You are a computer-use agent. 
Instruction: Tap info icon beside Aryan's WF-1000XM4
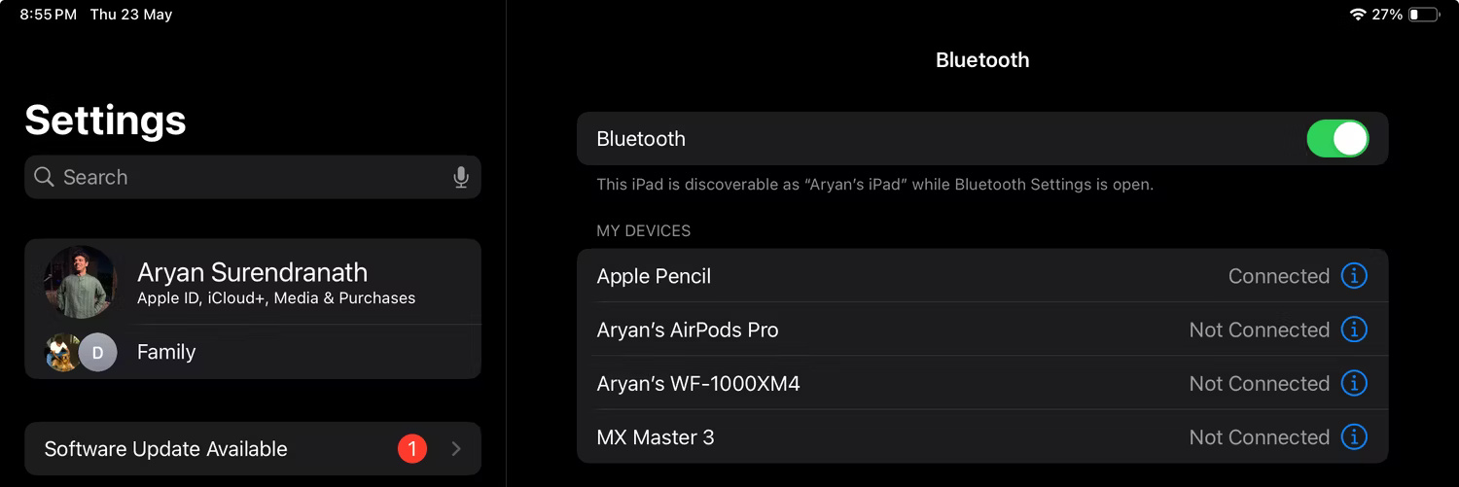[1353, 384]
